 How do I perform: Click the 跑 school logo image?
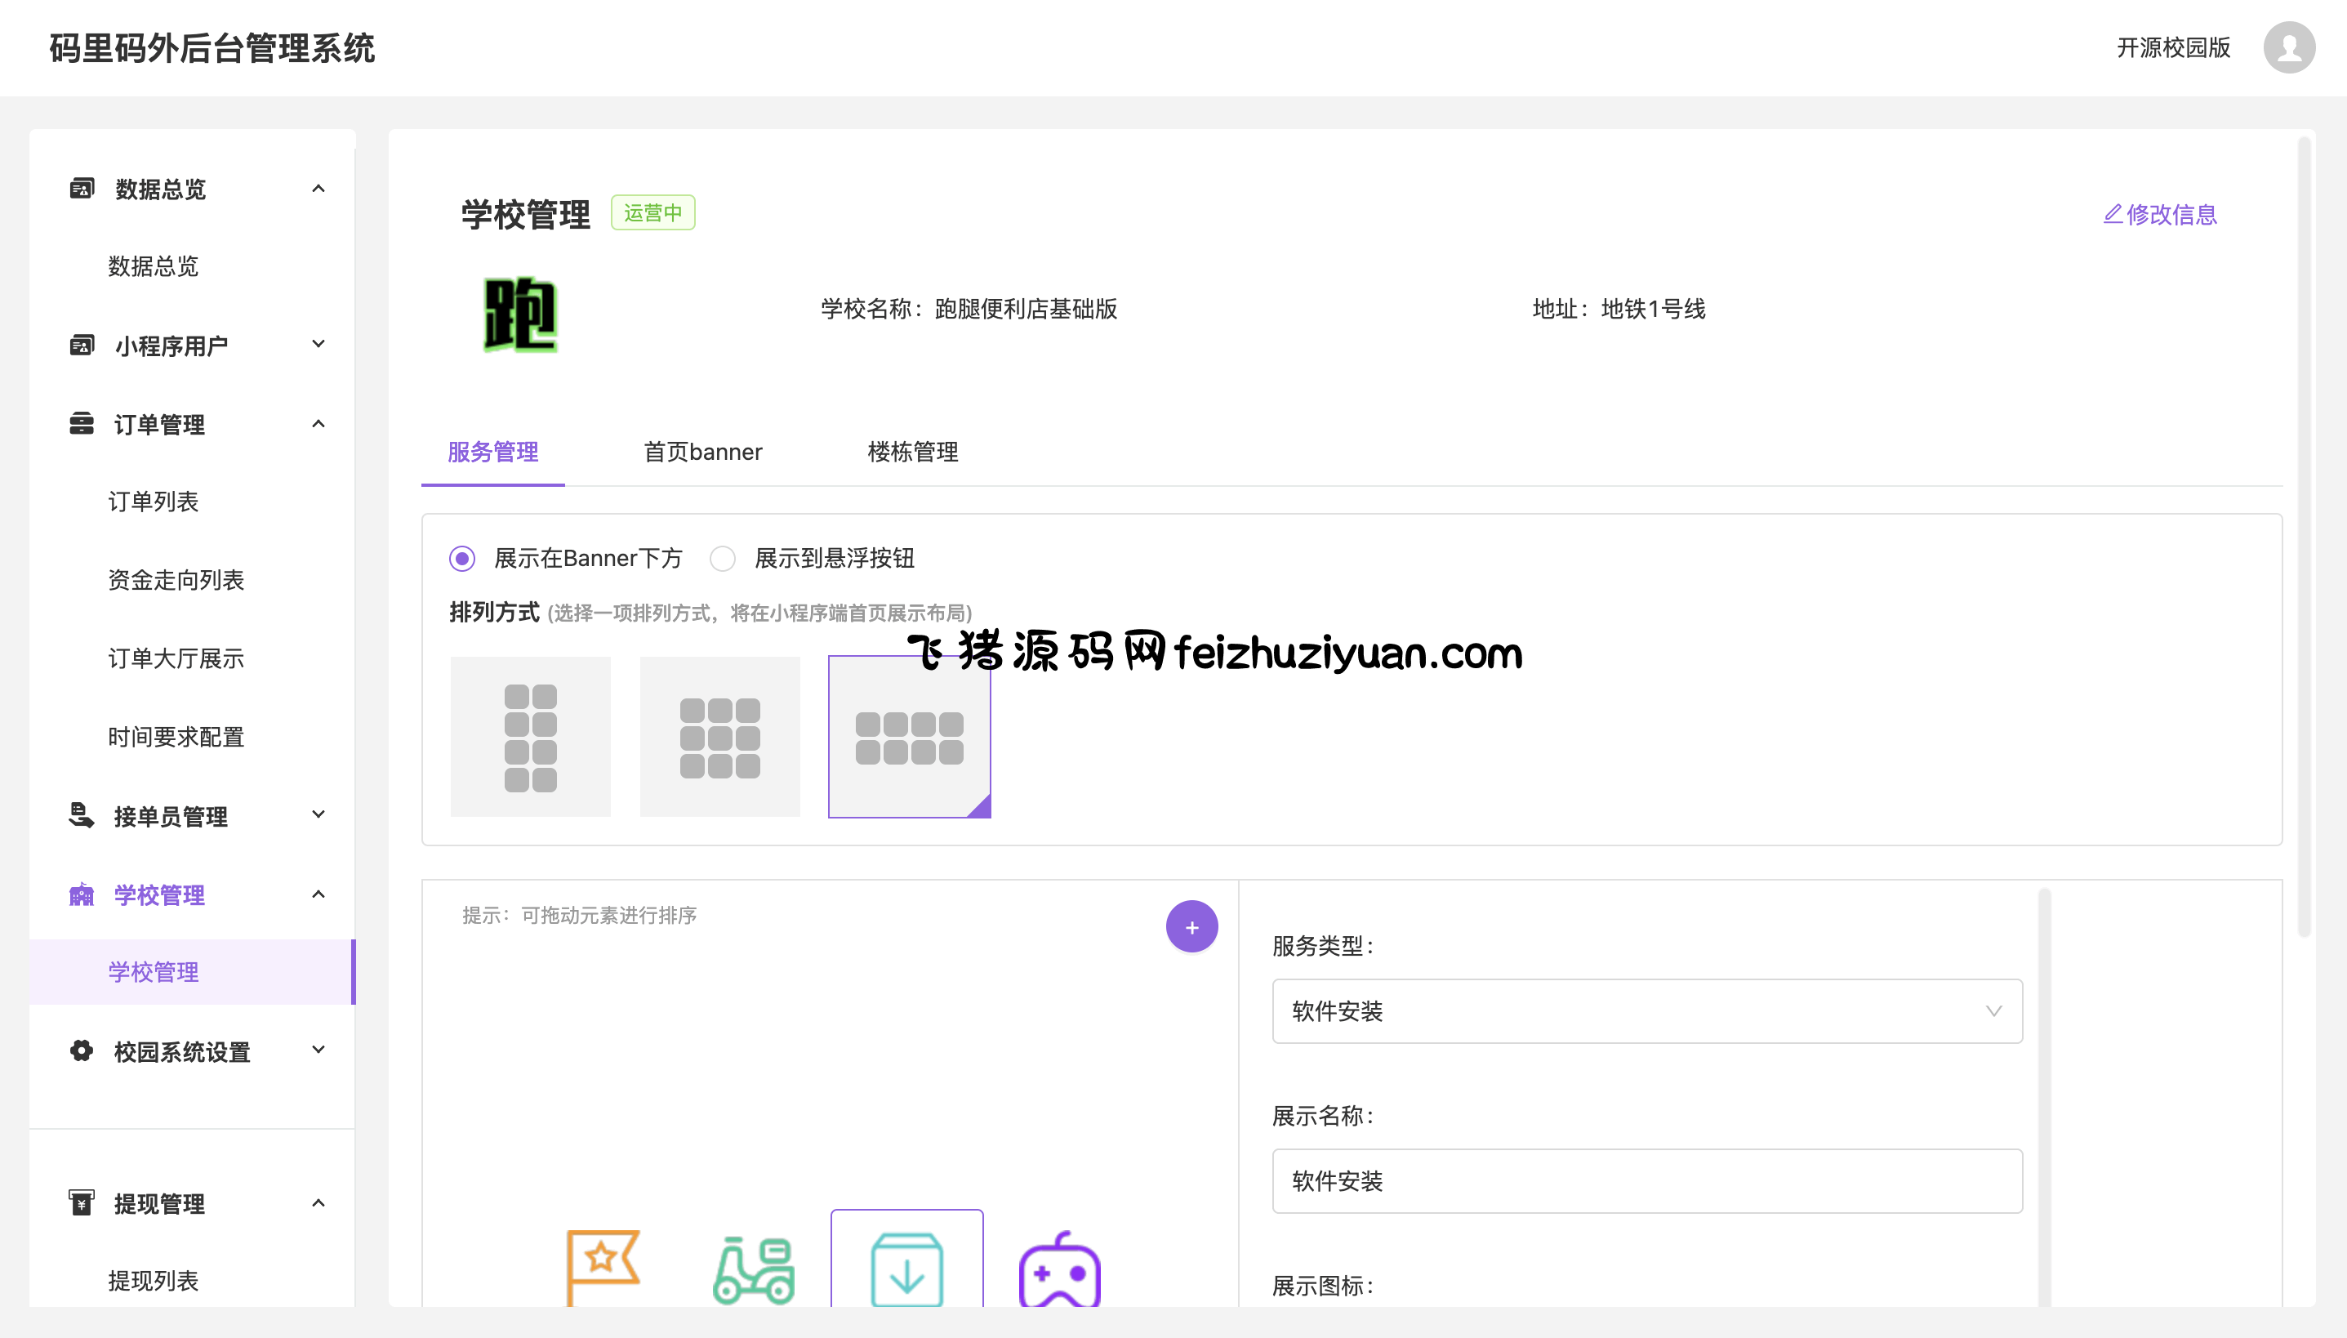520,314
